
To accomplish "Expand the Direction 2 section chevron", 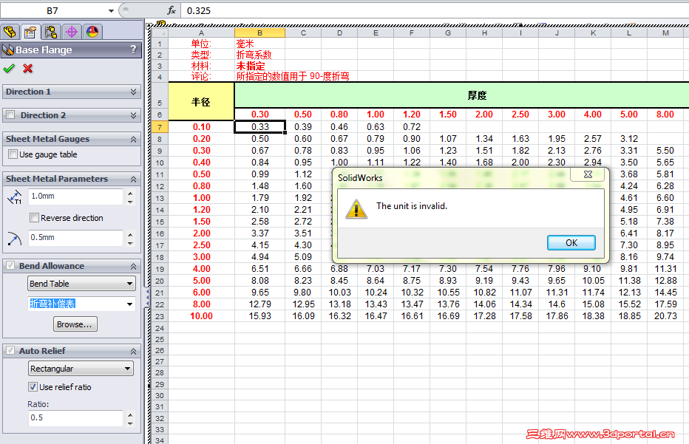I will point(133,115).
